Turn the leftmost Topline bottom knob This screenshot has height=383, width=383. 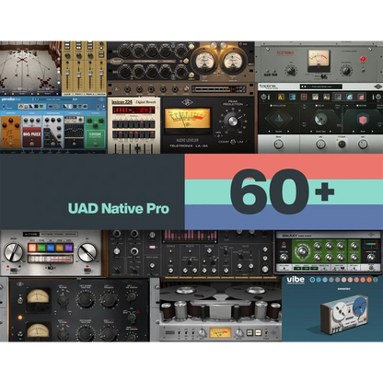click(278, 144)
